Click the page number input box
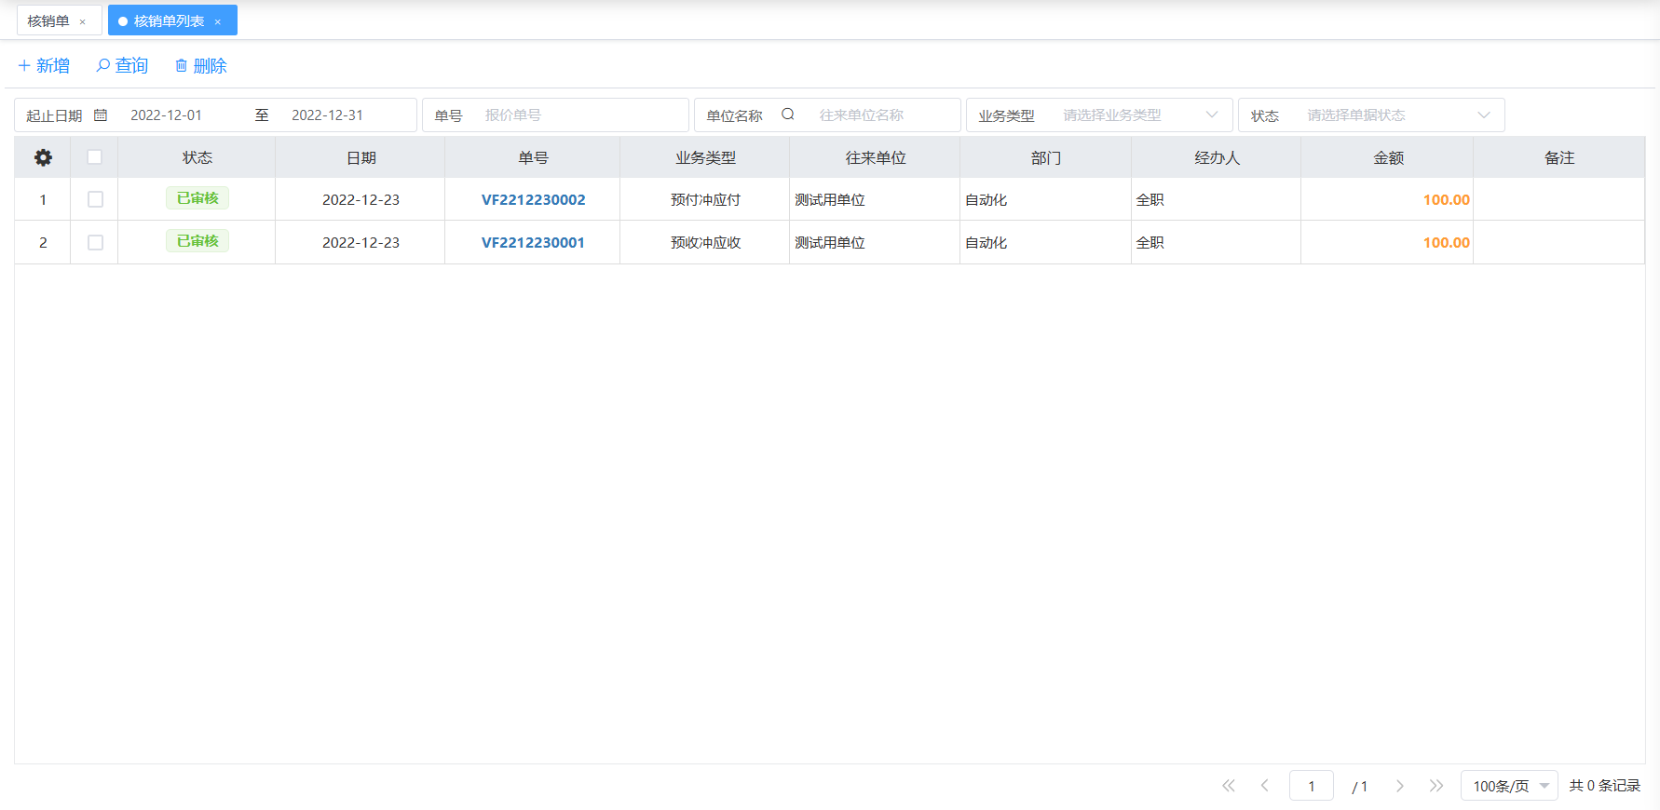The width and height of the screenshot is (1660, 810). tap(1312, 786)
